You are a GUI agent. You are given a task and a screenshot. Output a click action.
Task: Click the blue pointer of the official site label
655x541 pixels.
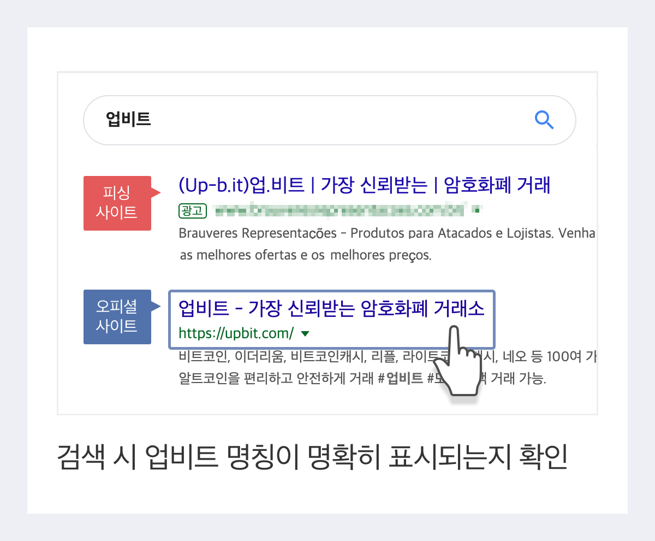click(x=156, y=305)
